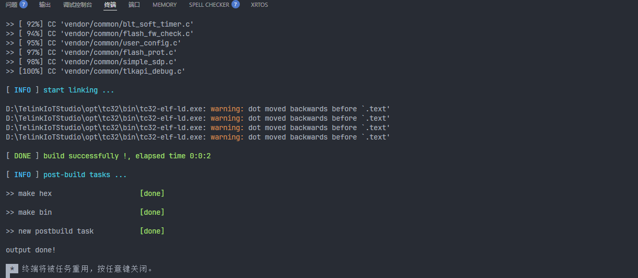638x278 pixels.
Task: Open the 调试控制台 debug console tab
Action: [x=77, y=5]
